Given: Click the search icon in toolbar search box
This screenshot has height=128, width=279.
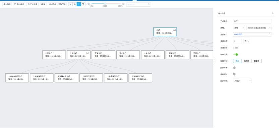Looking at the screenshot, I should (149, 4).
